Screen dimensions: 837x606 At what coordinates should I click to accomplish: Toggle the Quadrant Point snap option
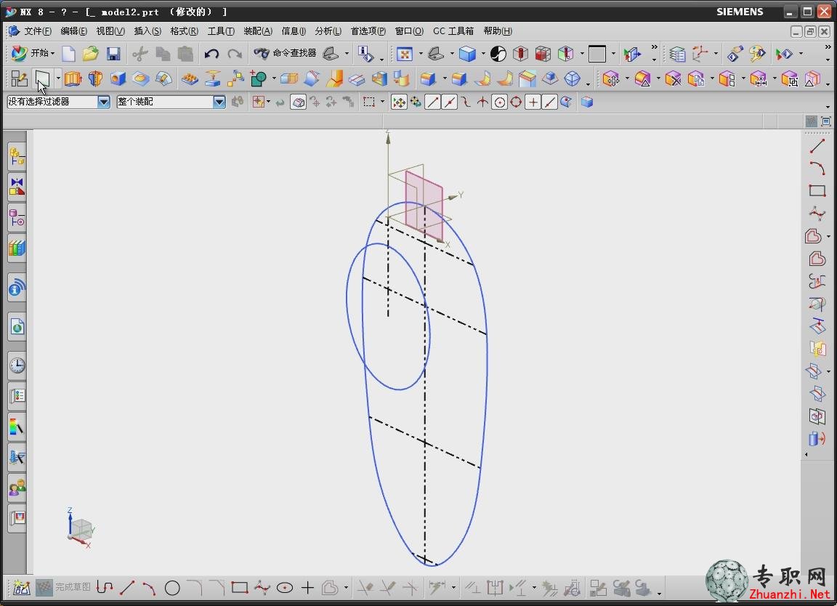516,102
